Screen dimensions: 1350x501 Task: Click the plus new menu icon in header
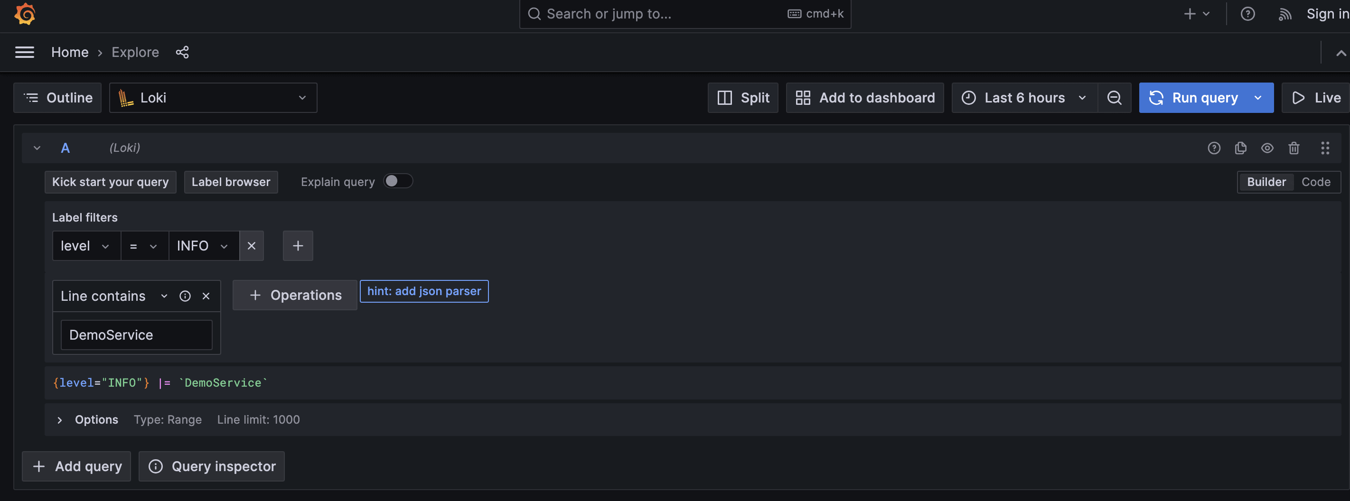[x=1197, y=14]
